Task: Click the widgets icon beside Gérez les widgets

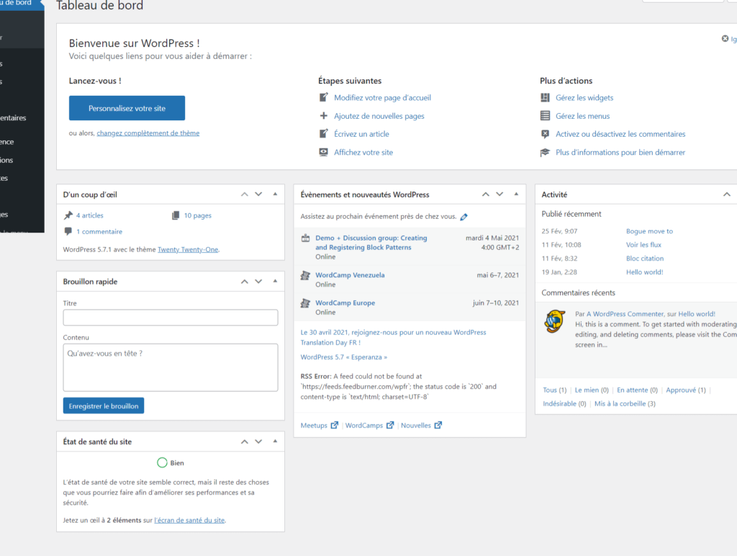Action: (x=546, y=97)
